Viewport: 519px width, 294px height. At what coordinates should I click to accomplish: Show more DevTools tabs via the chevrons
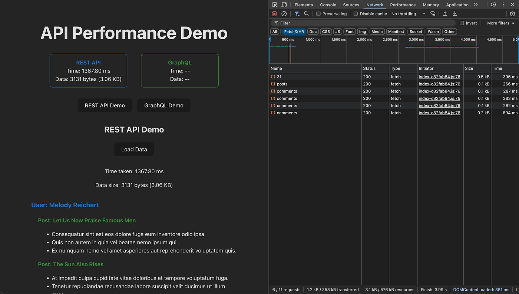[476, 5]
